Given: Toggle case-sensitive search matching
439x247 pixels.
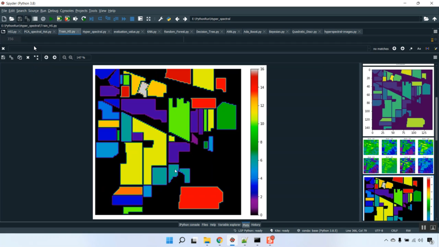Looking at the screenshot, I should (x=419, y=49).
